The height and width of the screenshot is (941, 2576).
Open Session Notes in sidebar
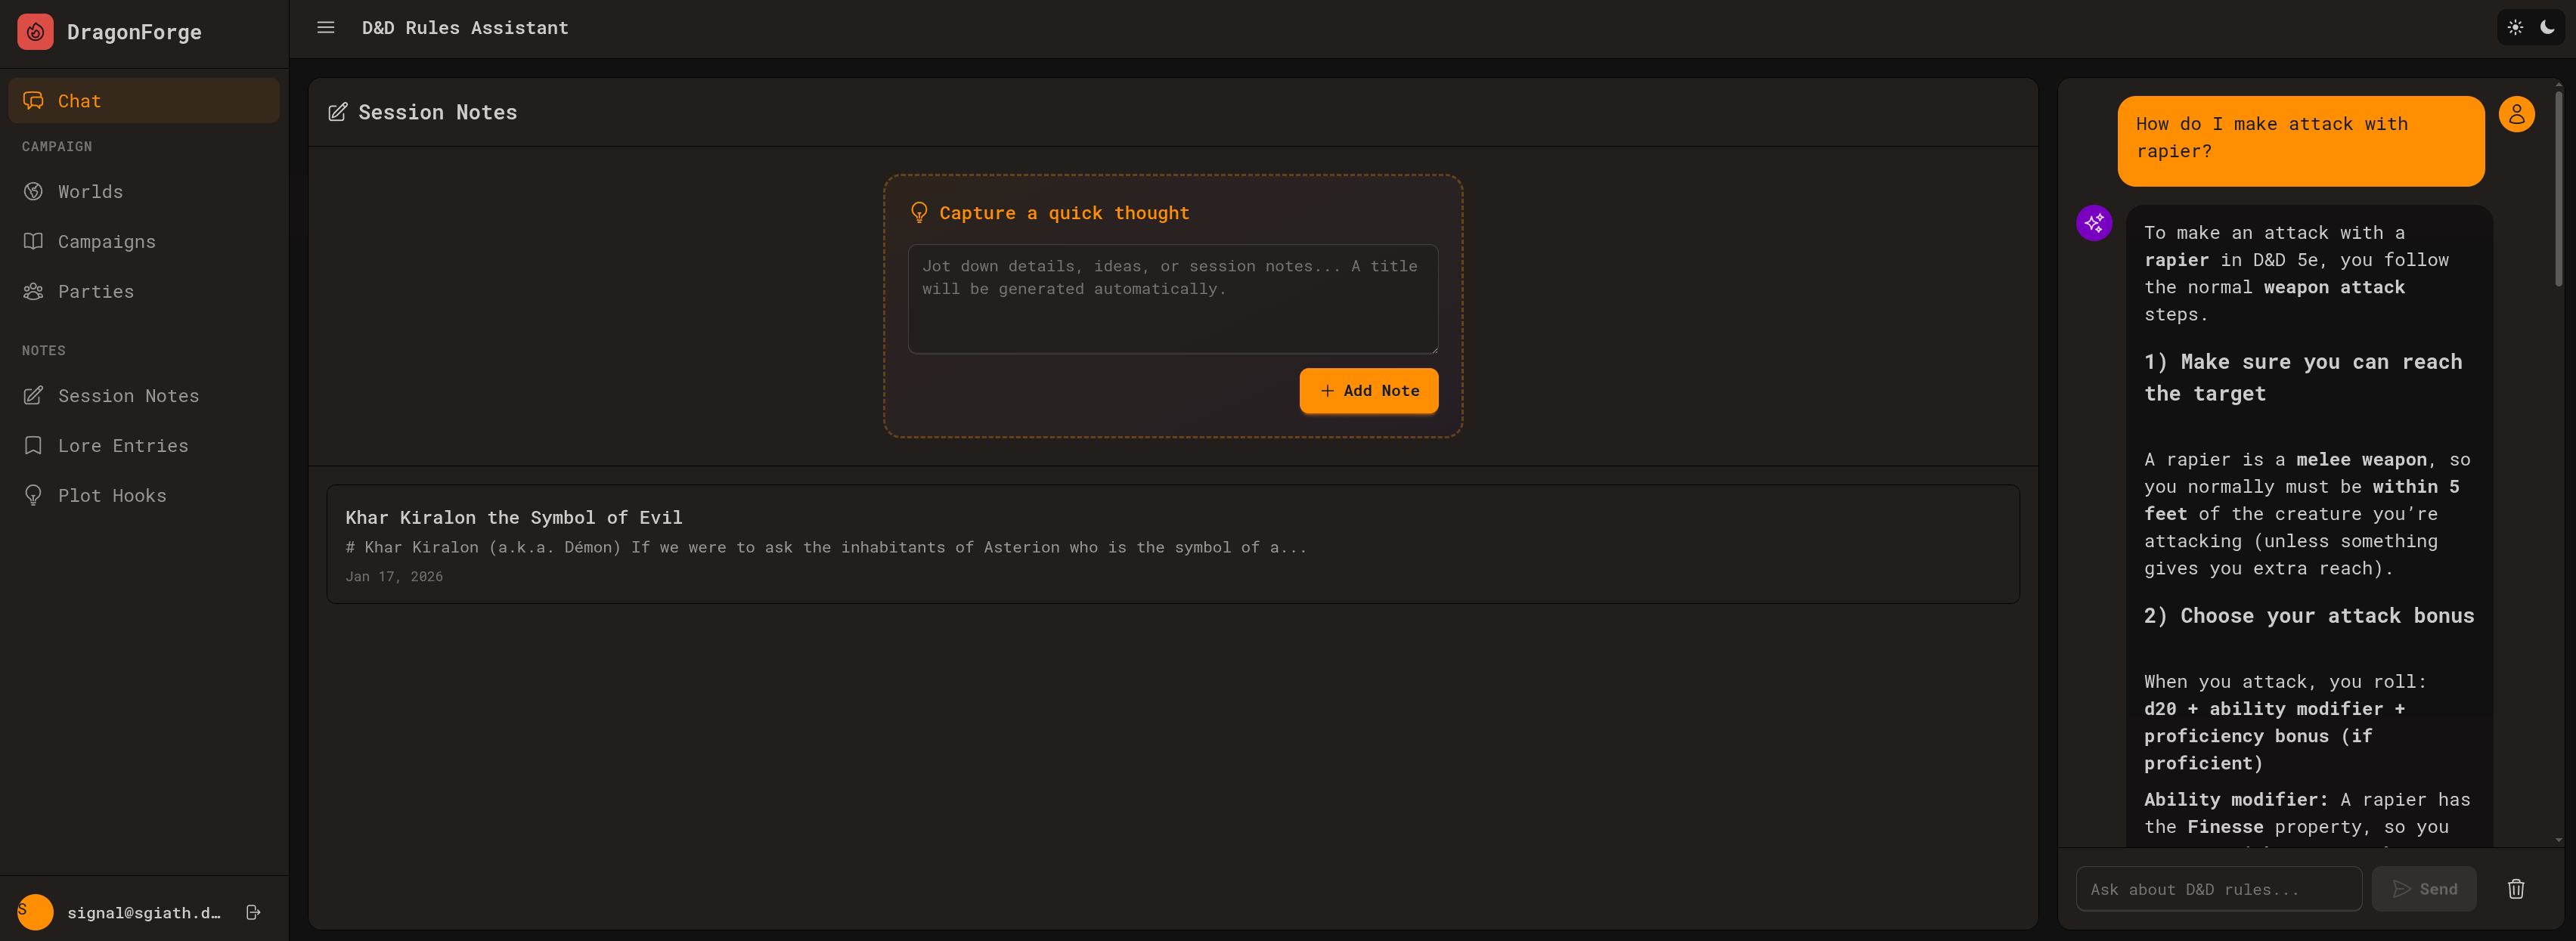tap(128, 395)
